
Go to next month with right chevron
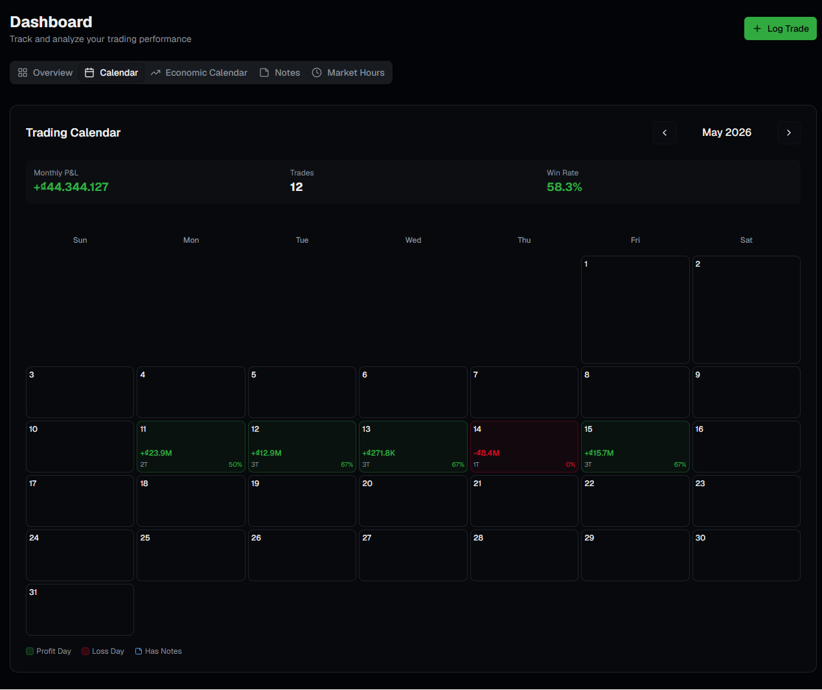tap(789, 133)
